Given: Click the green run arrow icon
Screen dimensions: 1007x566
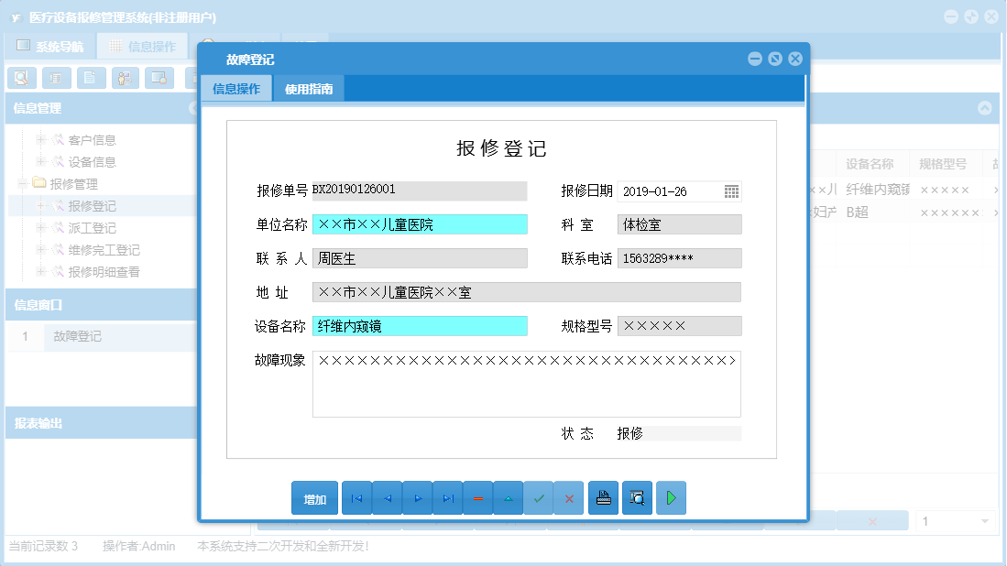Looking at the screenshot, I should (x=671, y=497).
